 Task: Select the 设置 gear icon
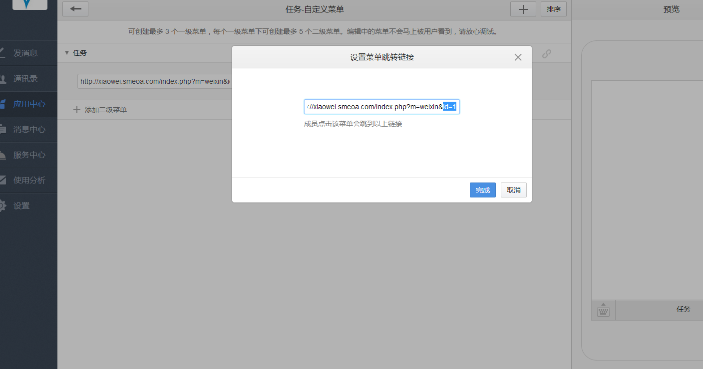pos(2,206)
